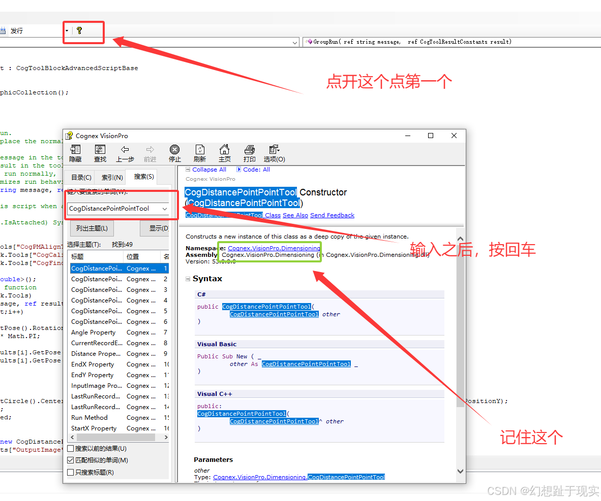Open the GroupRun member dropdown
The width and height of the screenshot is (601, 501).
point(451,42)
